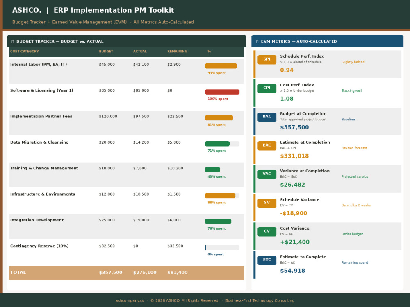
Task: Select the REMAINING column header
Action: [177, 52]
